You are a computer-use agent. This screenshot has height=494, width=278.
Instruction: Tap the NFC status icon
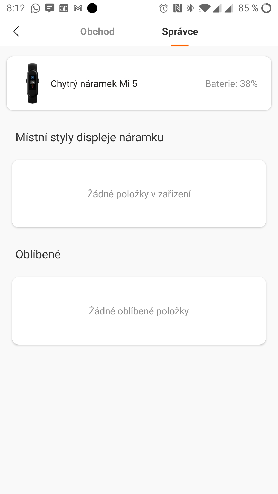tap(178, 8)
